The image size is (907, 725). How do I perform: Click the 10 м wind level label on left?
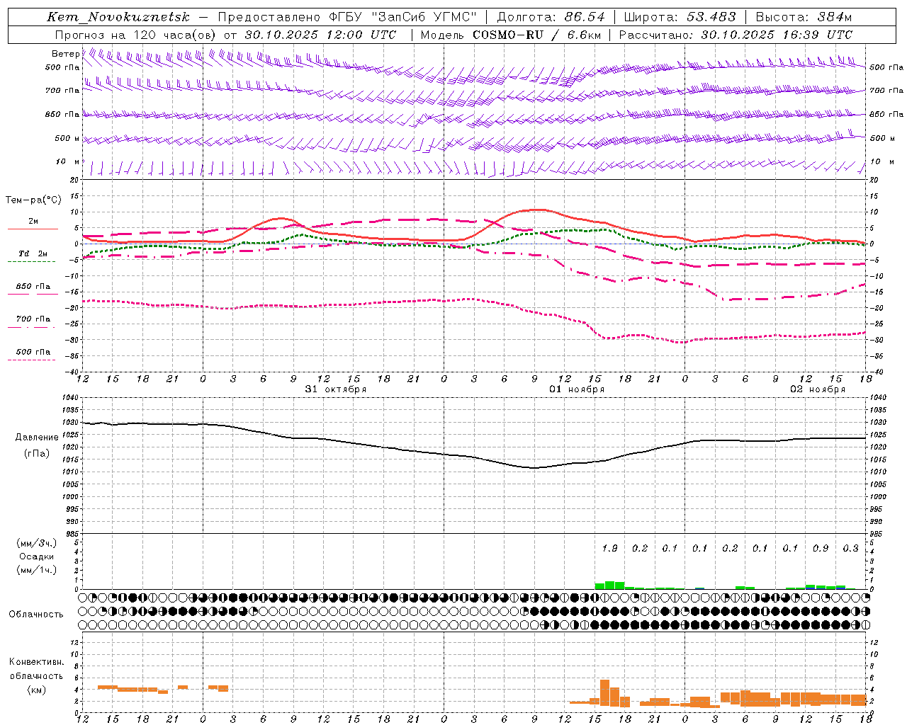click(x=68, y=162)
